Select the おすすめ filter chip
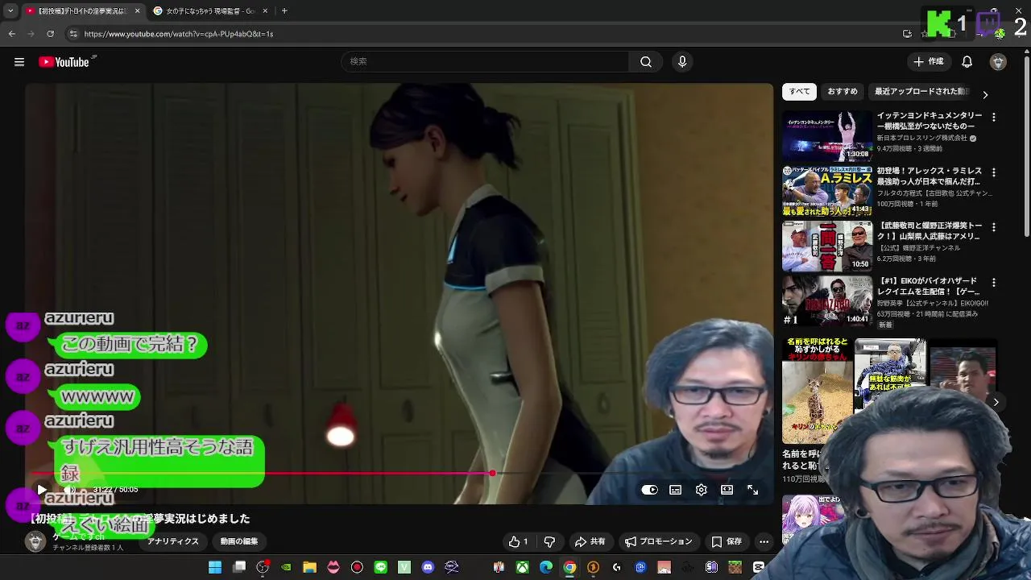Viewport: 1031px width, 580px height. [x=843, y=92]
